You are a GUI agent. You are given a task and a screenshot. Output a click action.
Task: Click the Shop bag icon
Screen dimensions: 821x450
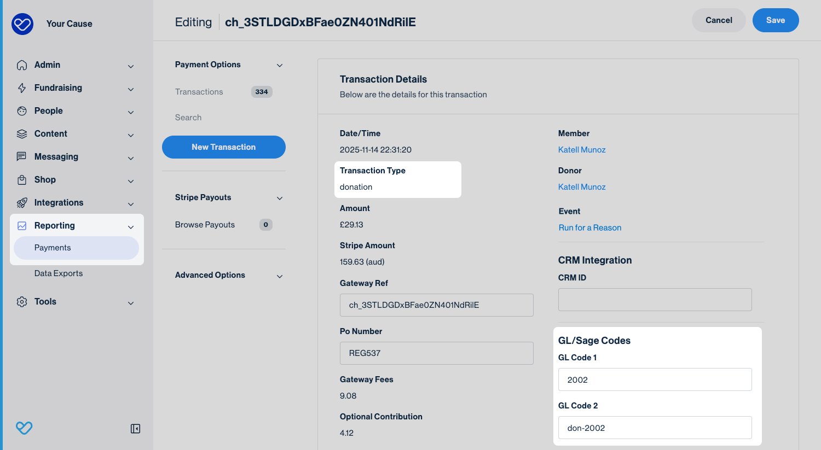pos(22,180)
